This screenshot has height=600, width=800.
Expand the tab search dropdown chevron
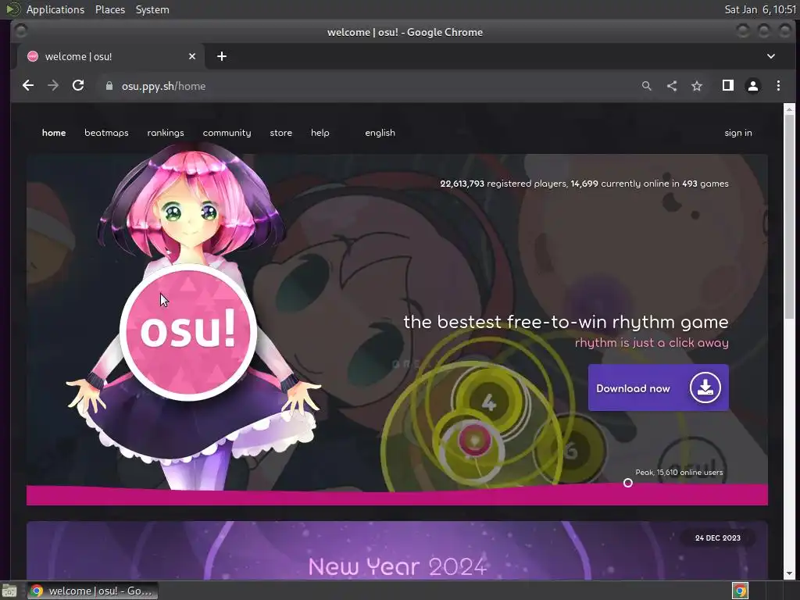click(x=771, y=56)
